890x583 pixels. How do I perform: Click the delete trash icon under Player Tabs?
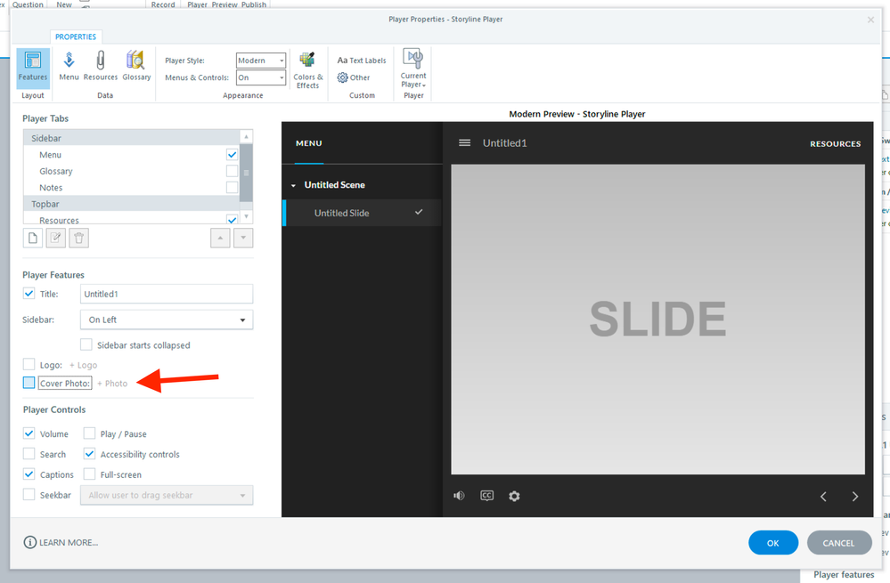click(x=79, y=238)
